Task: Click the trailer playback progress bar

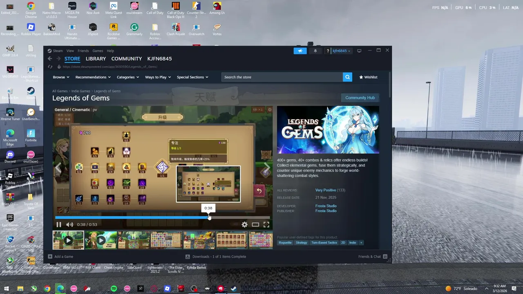Action: [163, 217]
